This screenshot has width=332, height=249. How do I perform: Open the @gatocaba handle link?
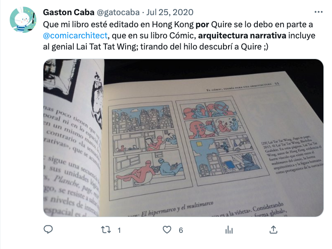tap(118, 12)
